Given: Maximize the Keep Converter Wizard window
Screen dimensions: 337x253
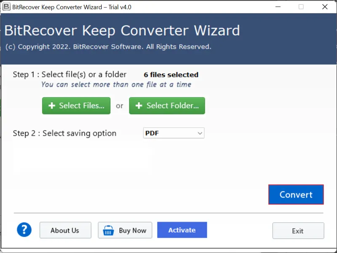Looking at the screenshot, I should point(301,7).
